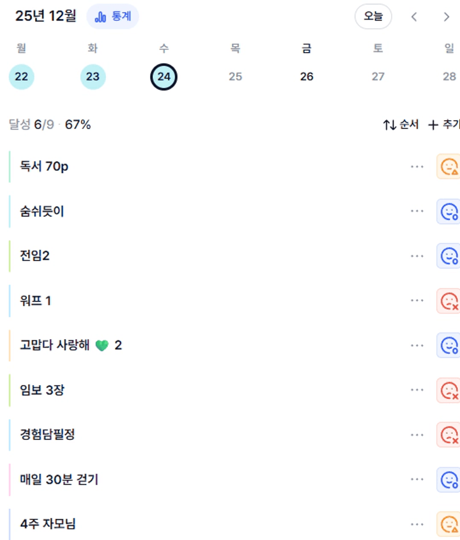Click the green color bar beside 독서 70p
The width and height of the screenshot is (460, 540).
click(x=10, y=166)
